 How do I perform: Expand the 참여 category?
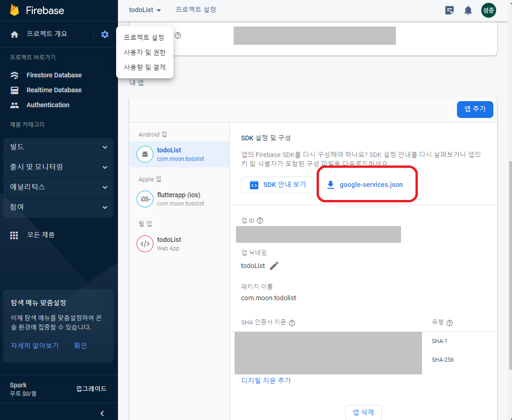58,207
